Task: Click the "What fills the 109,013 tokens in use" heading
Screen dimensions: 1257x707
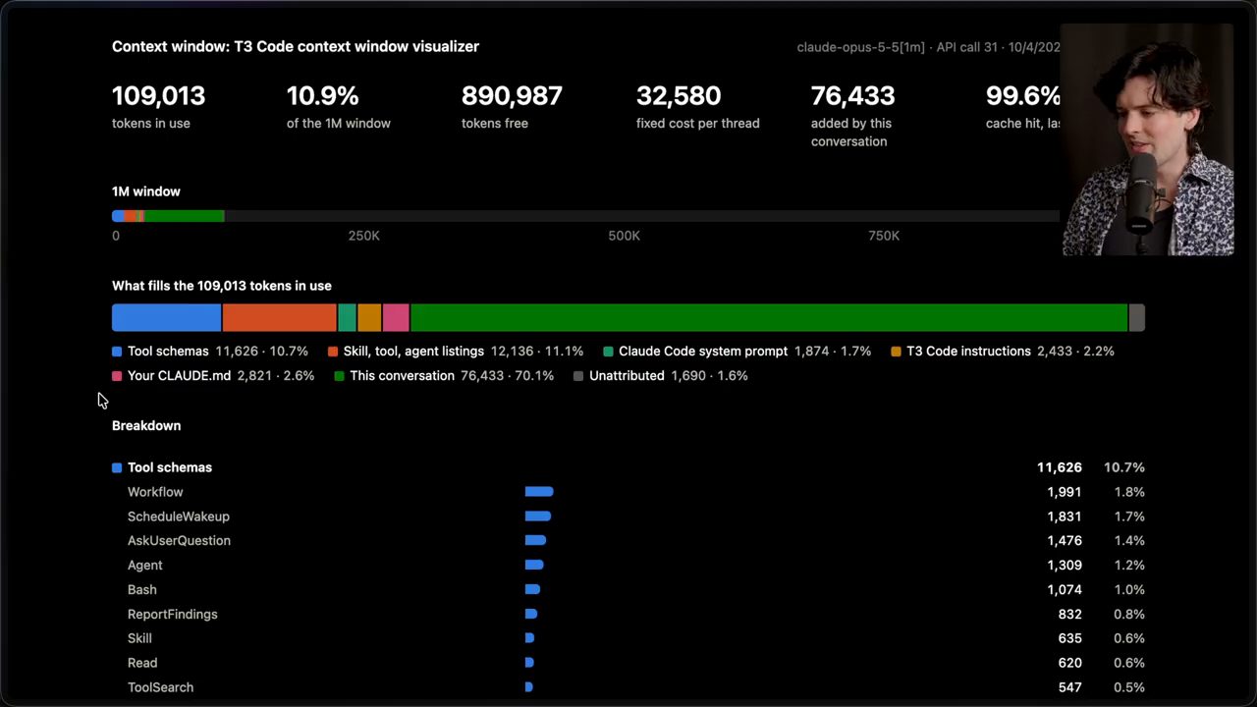Action: pyautogui.click(x=222, y=286)
